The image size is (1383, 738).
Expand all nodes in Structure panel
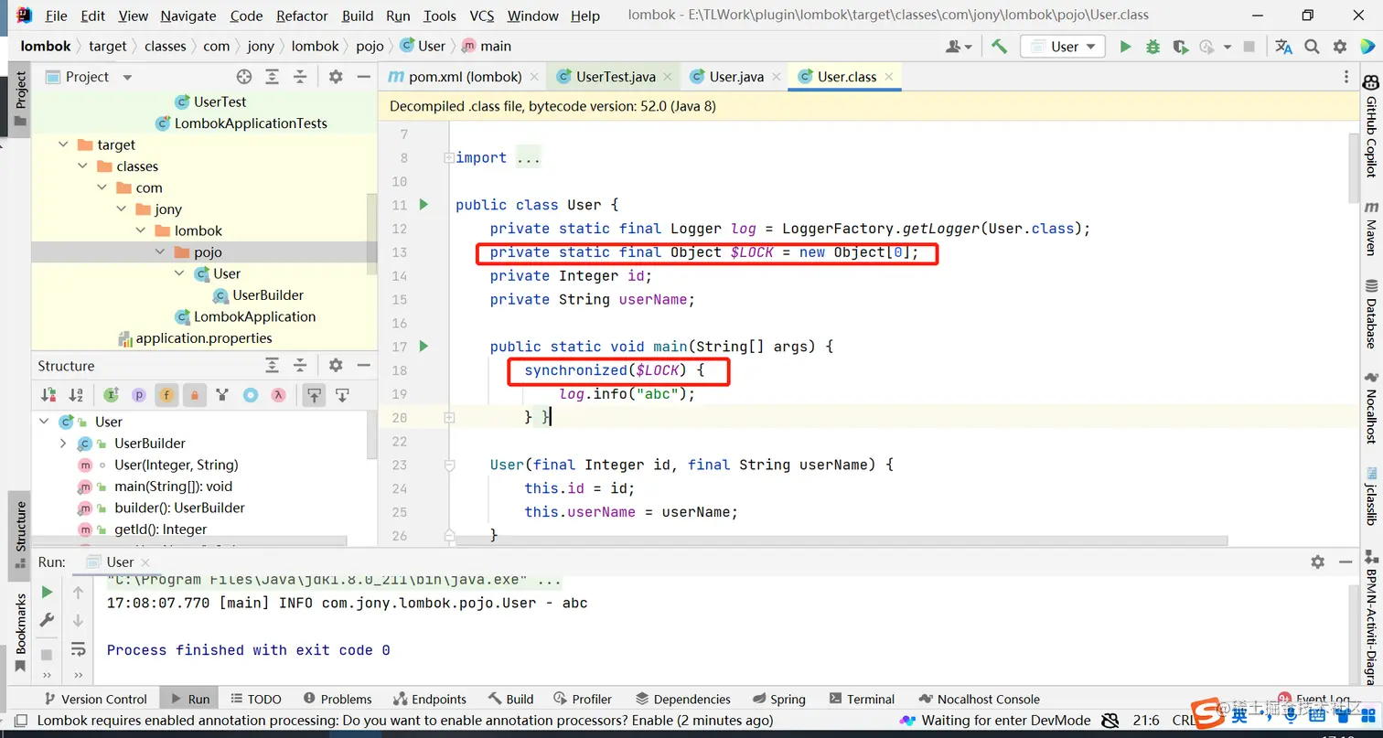click(x=273, y=366)
